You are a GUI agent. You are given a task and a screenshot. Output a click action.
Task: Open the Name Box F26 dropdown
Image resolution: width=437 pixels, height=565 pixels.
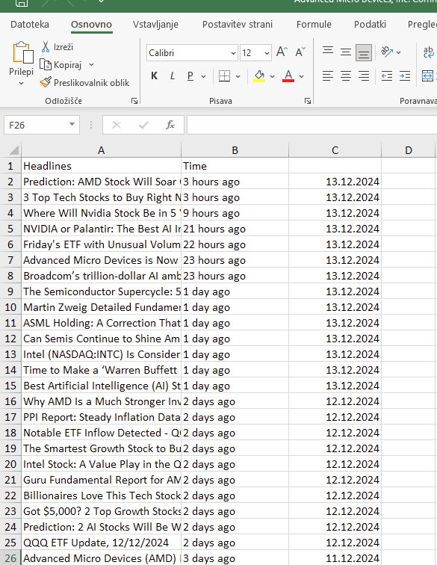[72, 125]
